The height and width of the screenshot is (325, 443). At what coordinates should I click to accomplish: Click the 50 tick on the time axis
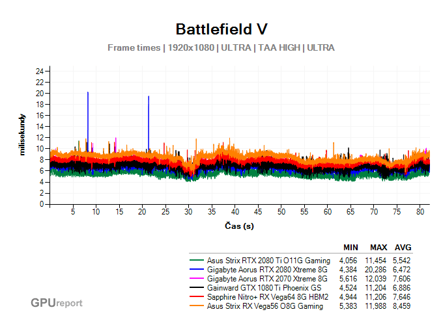tap(281, 212)
